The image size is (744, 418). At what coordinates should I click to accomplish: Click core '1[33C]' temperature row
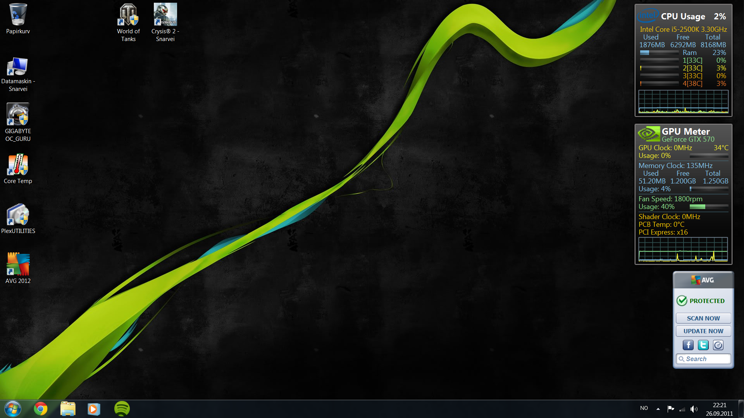[x=684, y=60]
